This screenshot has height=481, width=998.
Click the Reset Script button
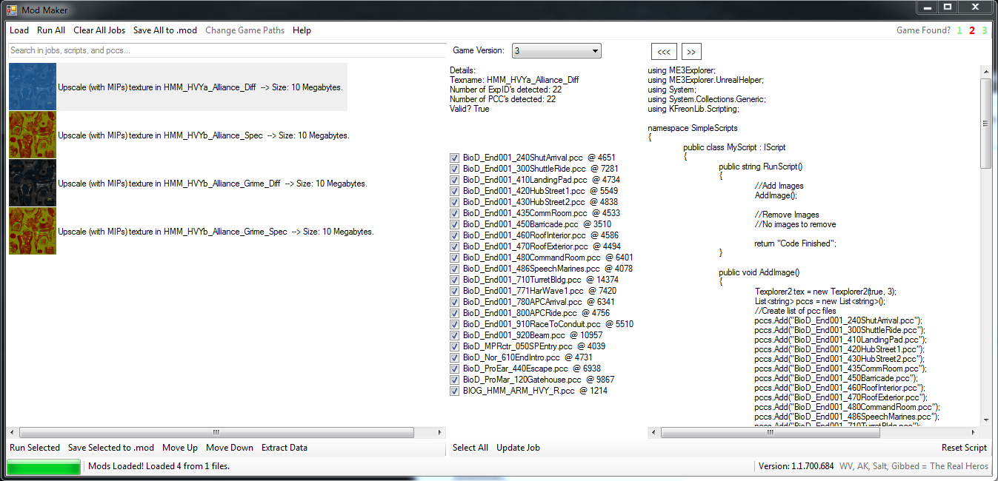(x=964, y=448)
